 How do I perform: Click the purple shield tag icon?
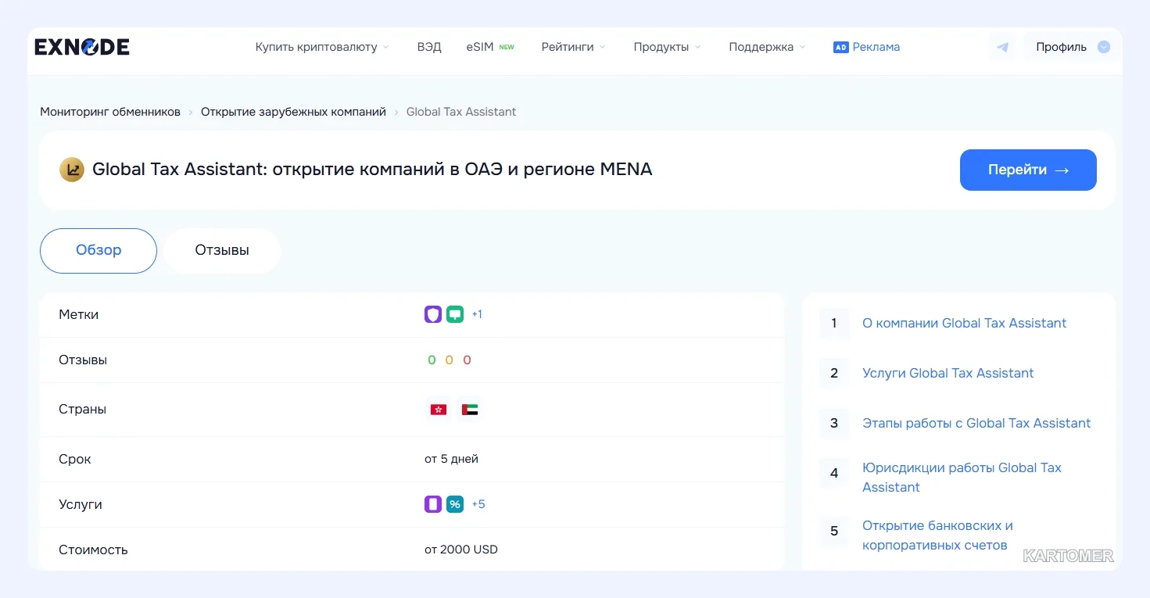point(433,314)
